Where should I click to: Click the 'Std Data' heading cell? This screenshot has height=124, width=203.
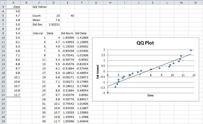click(82, 33)
